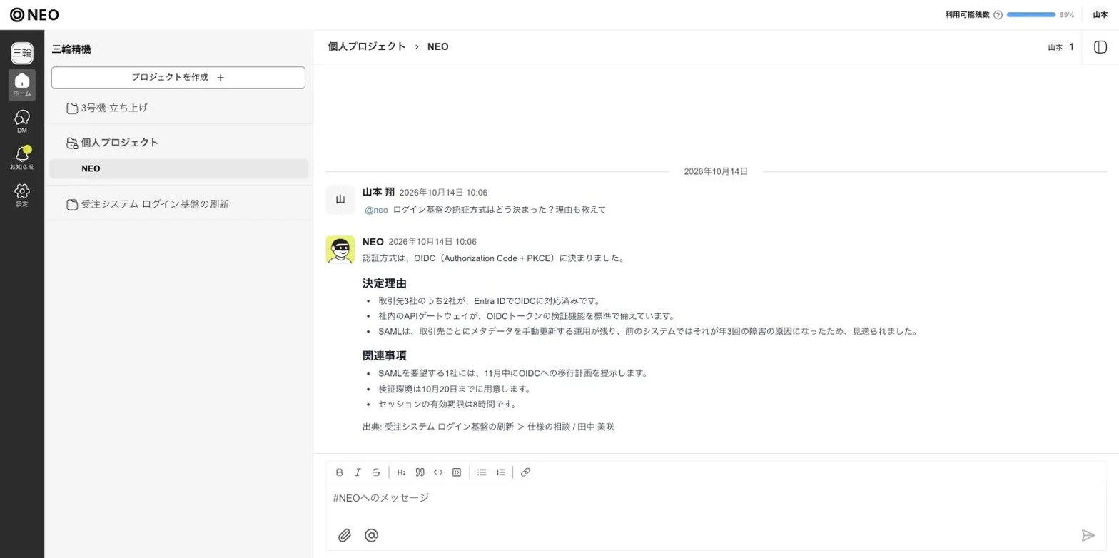Click the NEO sender name in the reply

[x=373, y=242]
